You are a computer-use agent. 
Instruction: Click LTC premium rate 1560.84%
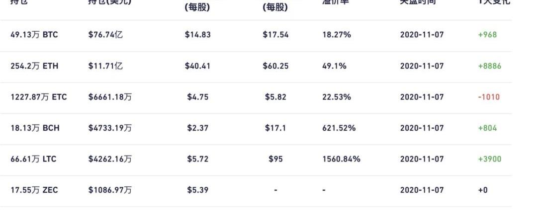(x=342, y=159)
